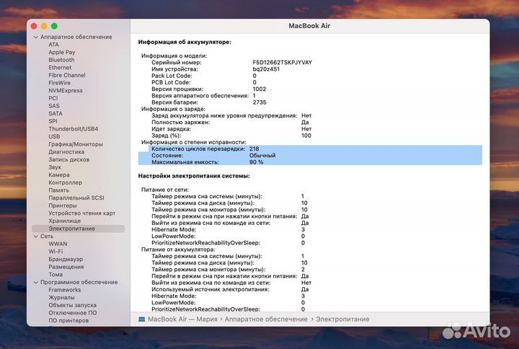Screen dimensions: 519x349
Task: Click the MacBook laptop icon in path bar
Action: [x=142, y=319]
